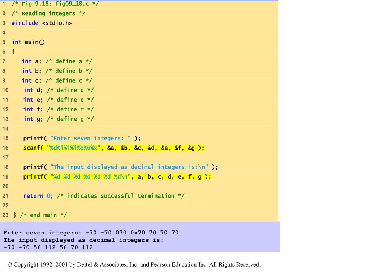The image size is (370, 277).
Task: Click output line "The input displayed as decimal integers is:"
Action: (x=83, y=240)
